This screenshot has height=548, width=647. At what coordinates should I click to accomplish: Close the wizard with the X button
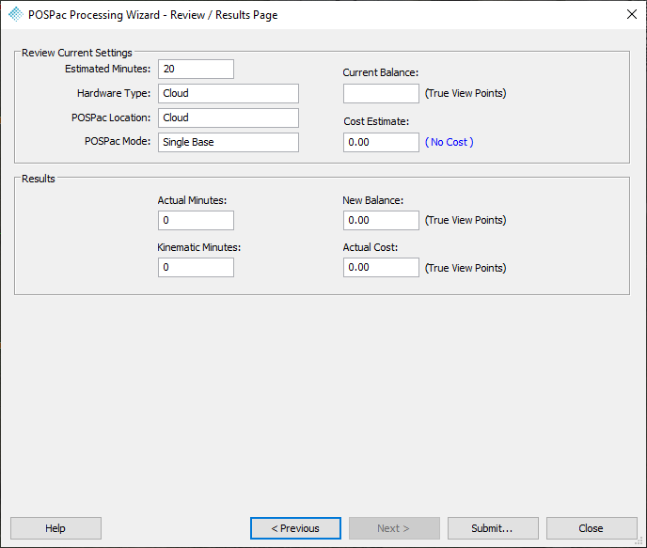[631, 14]
